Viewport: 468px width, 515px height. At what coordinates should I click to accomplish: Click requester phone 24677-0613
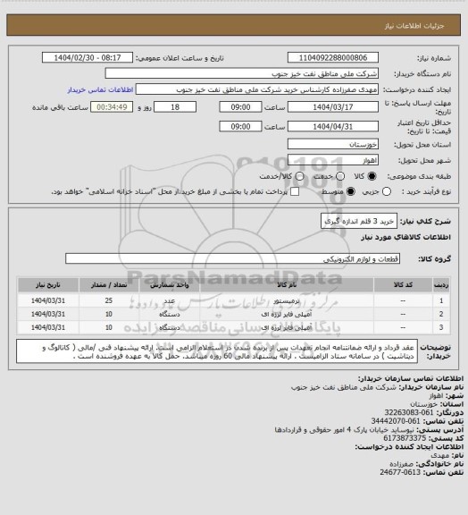pos(400,472)
